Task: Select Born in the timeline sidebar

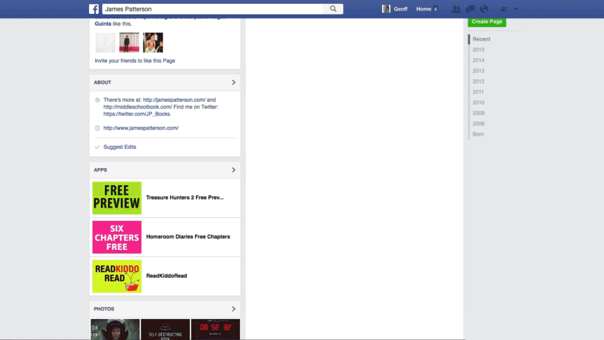Action: pyautogui.click(x=478, y=134)
